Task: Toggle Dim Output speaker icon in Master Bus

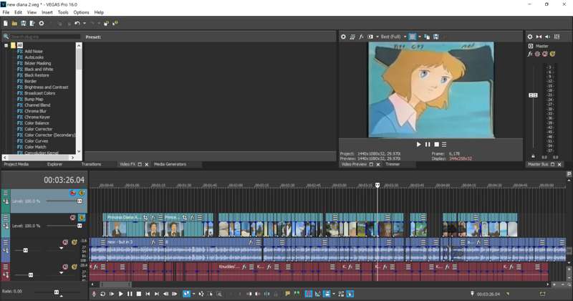Action: (547, 37)
